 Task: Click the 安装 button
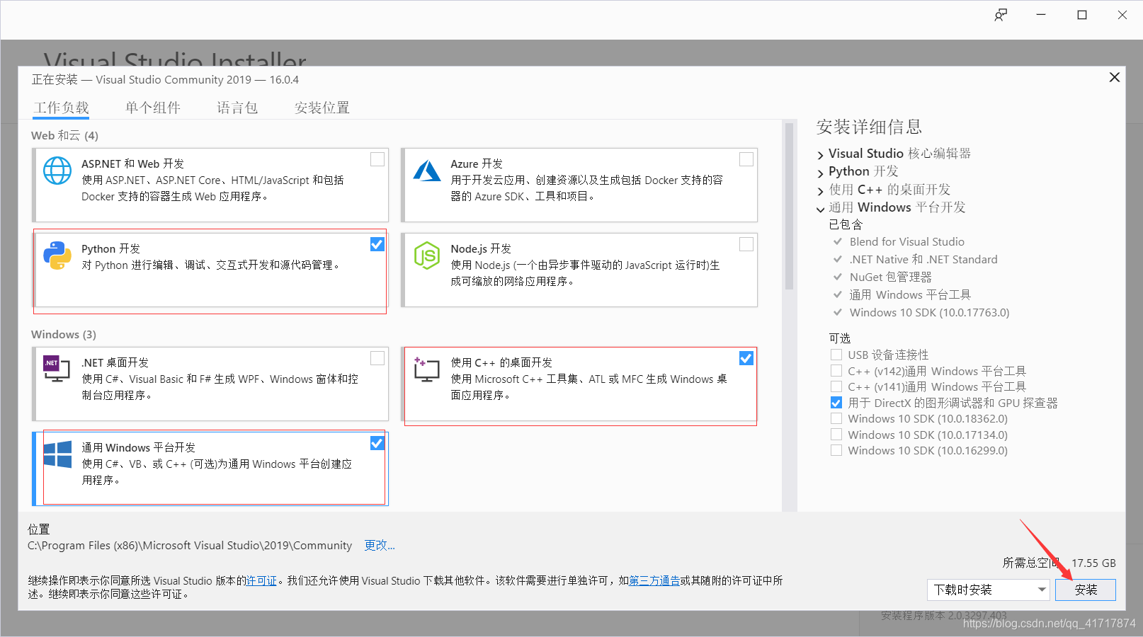tap(1086, 590)
